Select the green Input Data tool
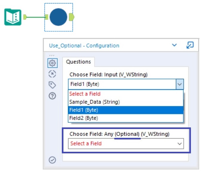Image resolution: width=202 pixels, height=172 pixels. pos(13,17)
